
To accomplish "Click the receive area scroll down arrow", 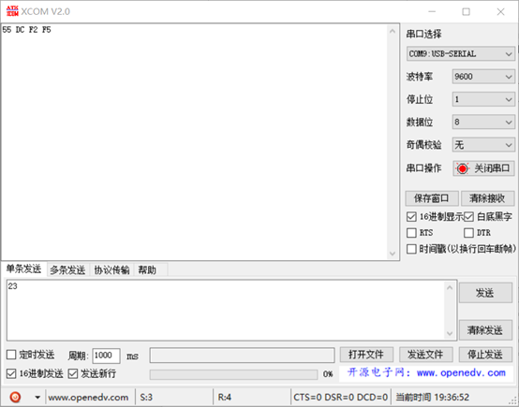I will 393,254.
